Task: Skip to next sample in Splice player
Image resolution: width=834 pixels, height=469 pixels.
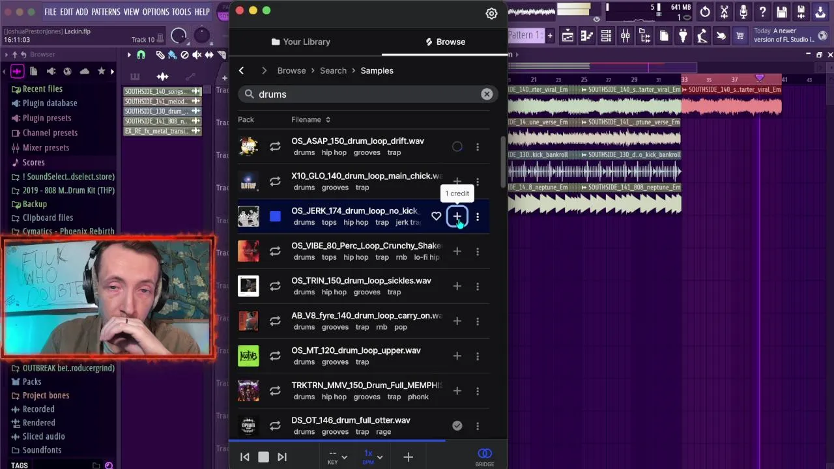Action: coord(282,457)
